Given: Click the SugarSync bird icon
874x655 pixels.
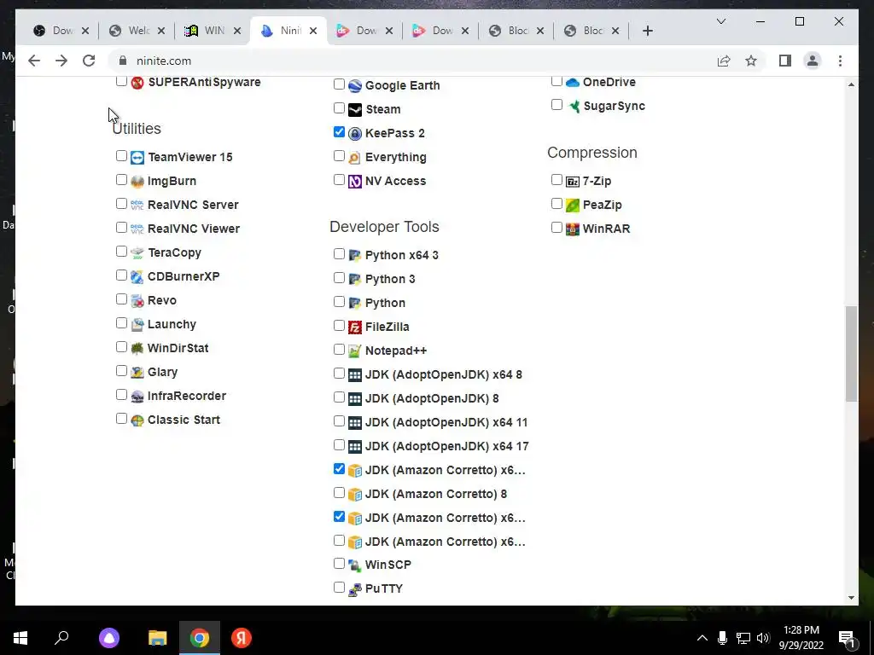Looking at the screenshot, I should (x=574, y=107).
